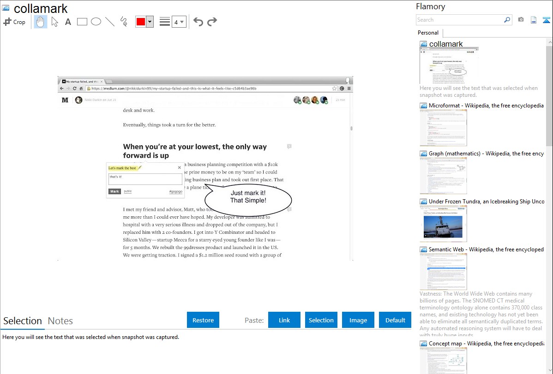The height and width of the screenshot is (374, 553).
Task: Open the color picker dropdown arrow
Action: [x=150, y=22]
